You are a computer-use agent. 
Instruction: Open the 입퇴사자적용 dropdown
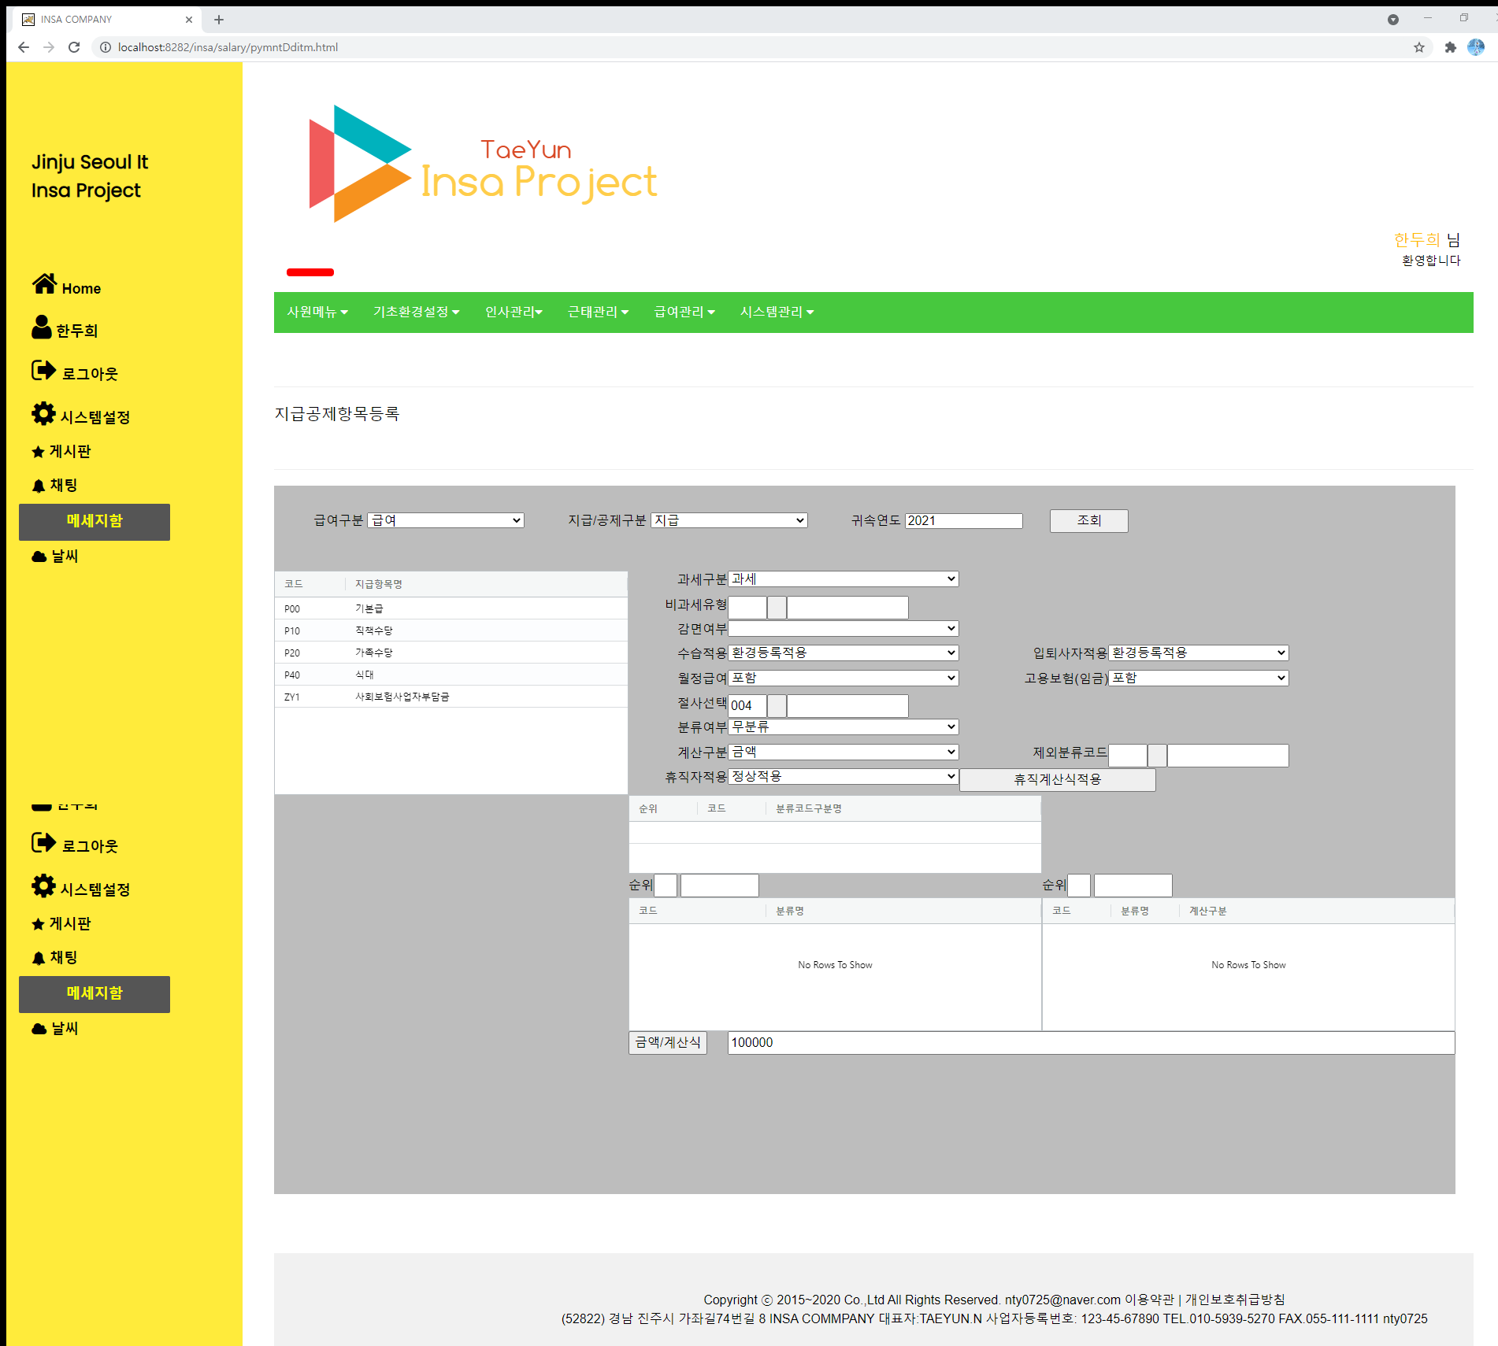(x=1199, y=653)
